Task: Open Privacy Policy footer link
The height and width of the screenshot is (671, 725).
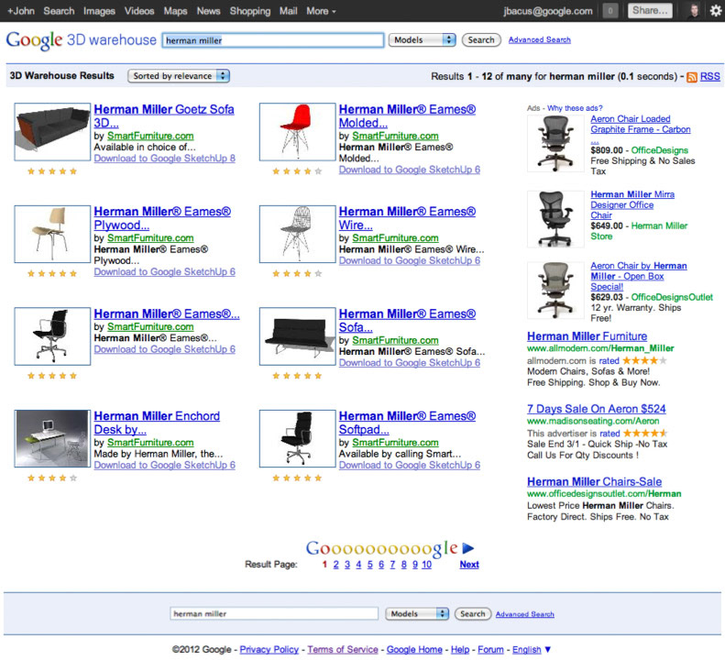Action: tap(269, 649)
